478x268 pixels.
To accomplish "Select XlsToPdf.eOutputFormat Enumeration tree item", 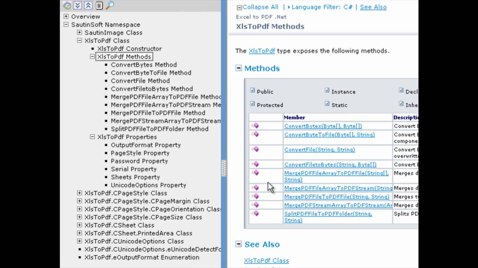I will 142,257.
